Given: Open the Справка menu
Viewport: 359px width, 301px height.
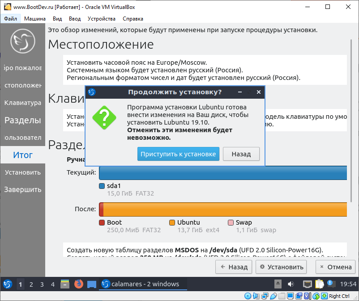Looking at the screenshot, I should 133,19.
